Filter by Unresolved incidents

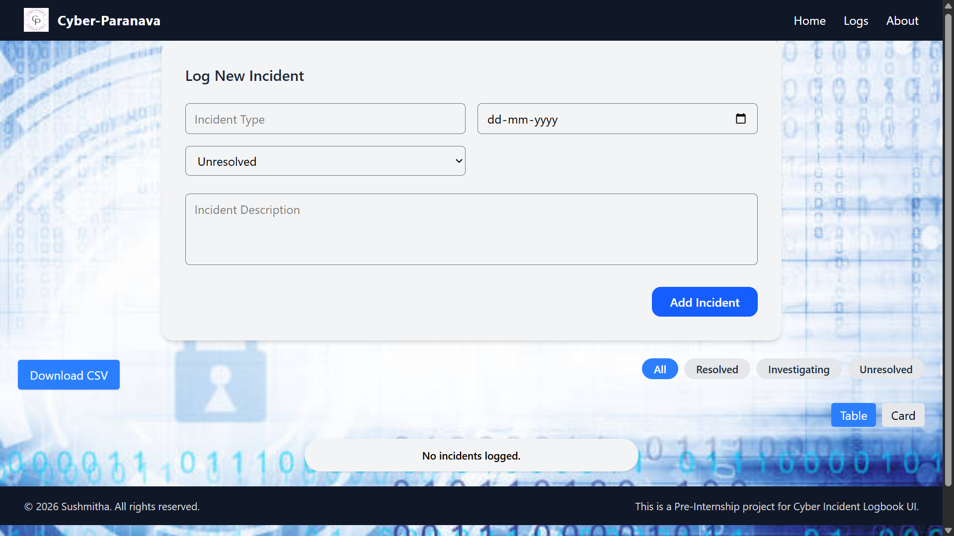click(886, 369)
